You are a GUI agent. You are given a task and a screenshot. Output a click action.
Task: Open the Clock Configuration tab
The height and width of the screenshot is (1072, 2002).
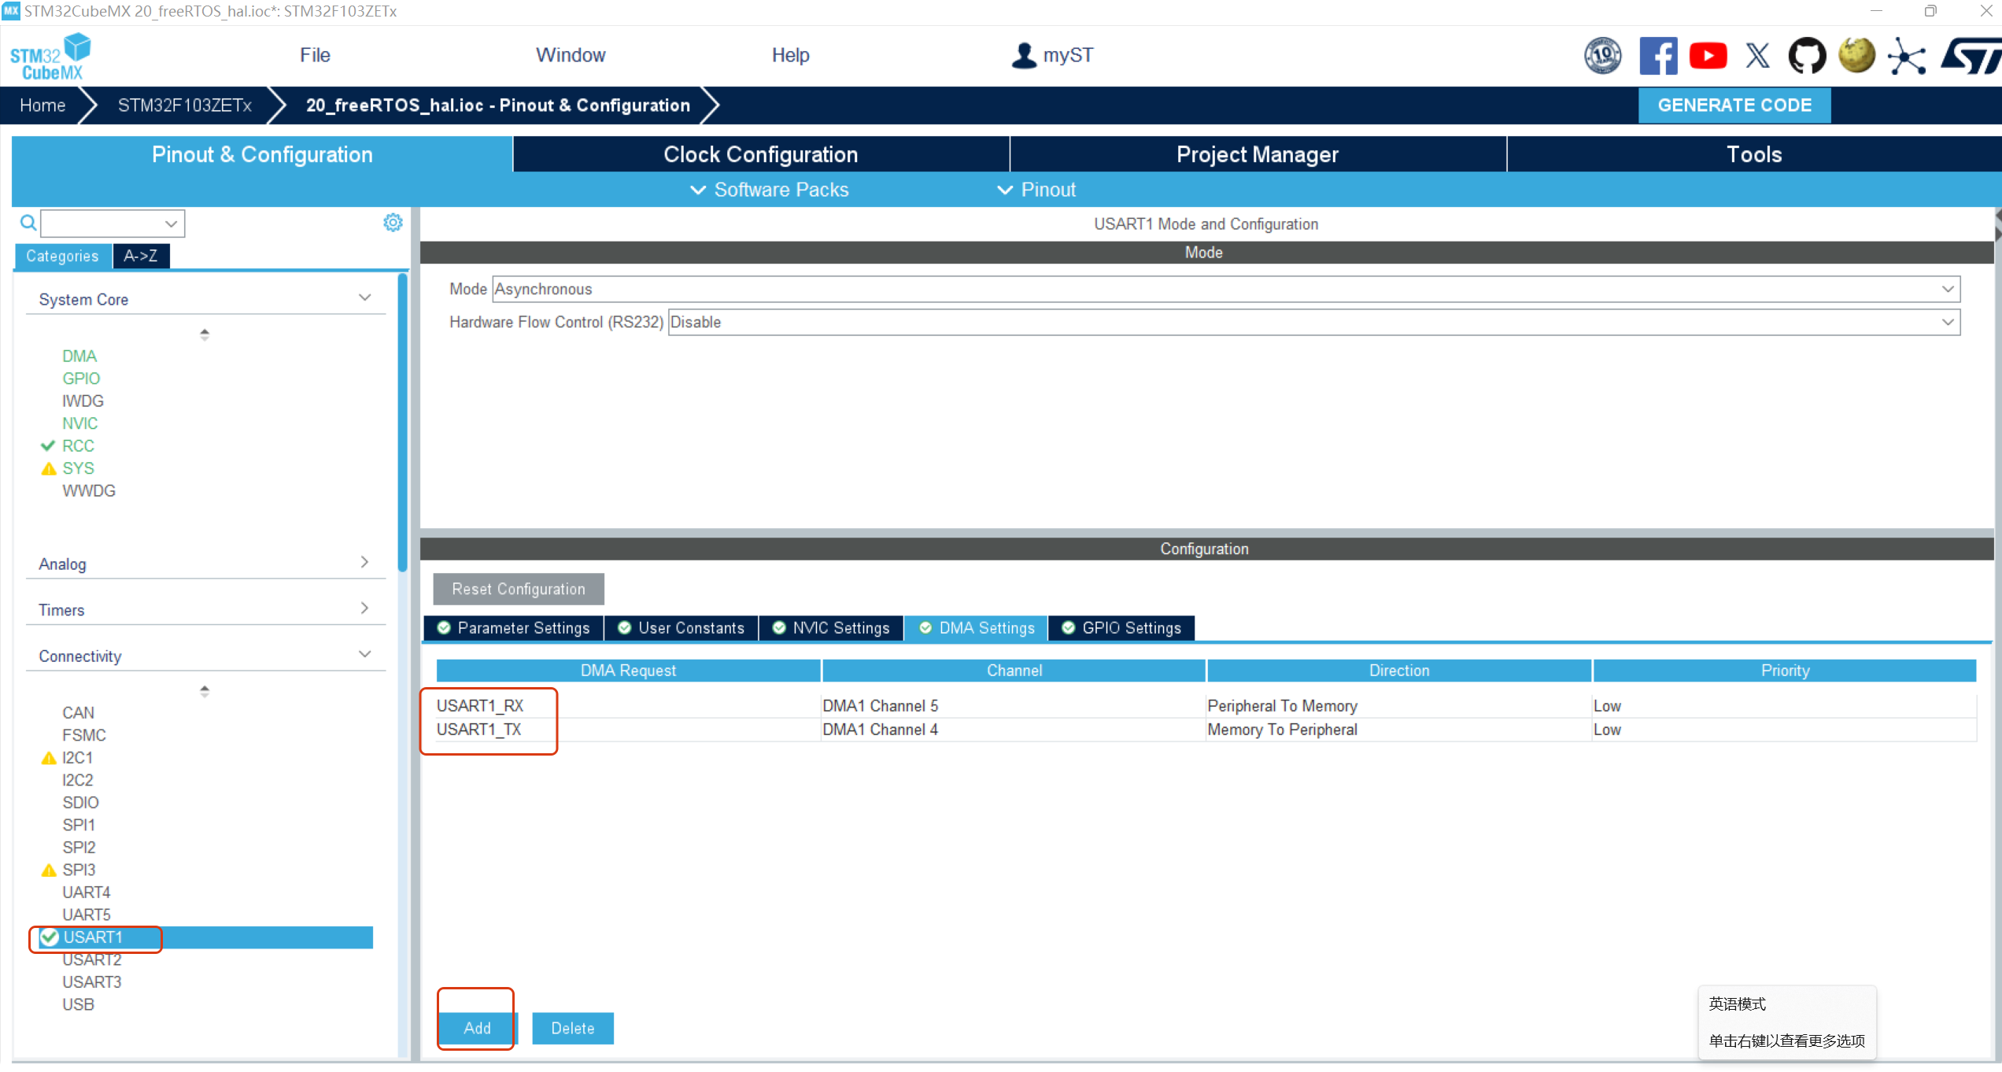coord(760,154)
